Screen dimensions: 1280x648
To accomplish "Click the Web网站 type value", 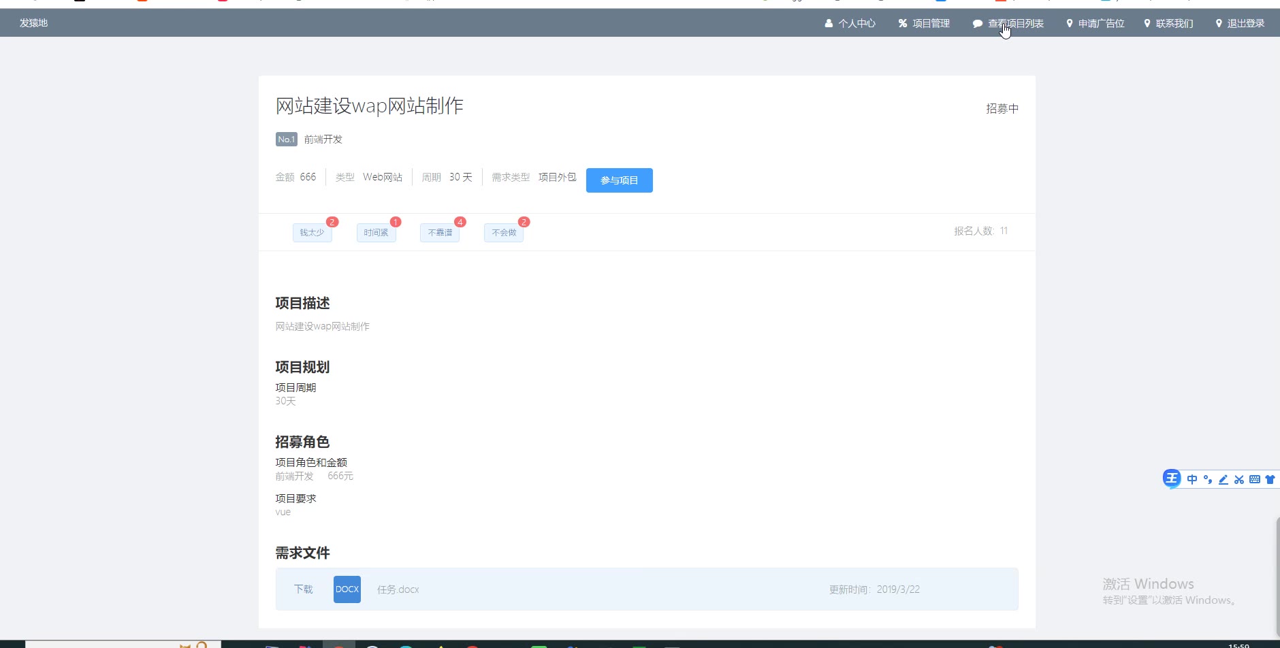I will point(383,177).
